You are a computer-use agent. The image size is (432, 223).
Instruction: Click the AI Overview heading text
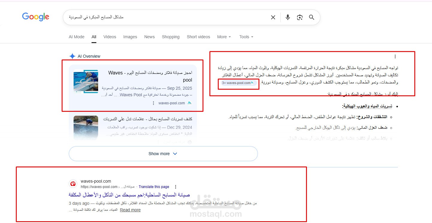pos(89,56)
